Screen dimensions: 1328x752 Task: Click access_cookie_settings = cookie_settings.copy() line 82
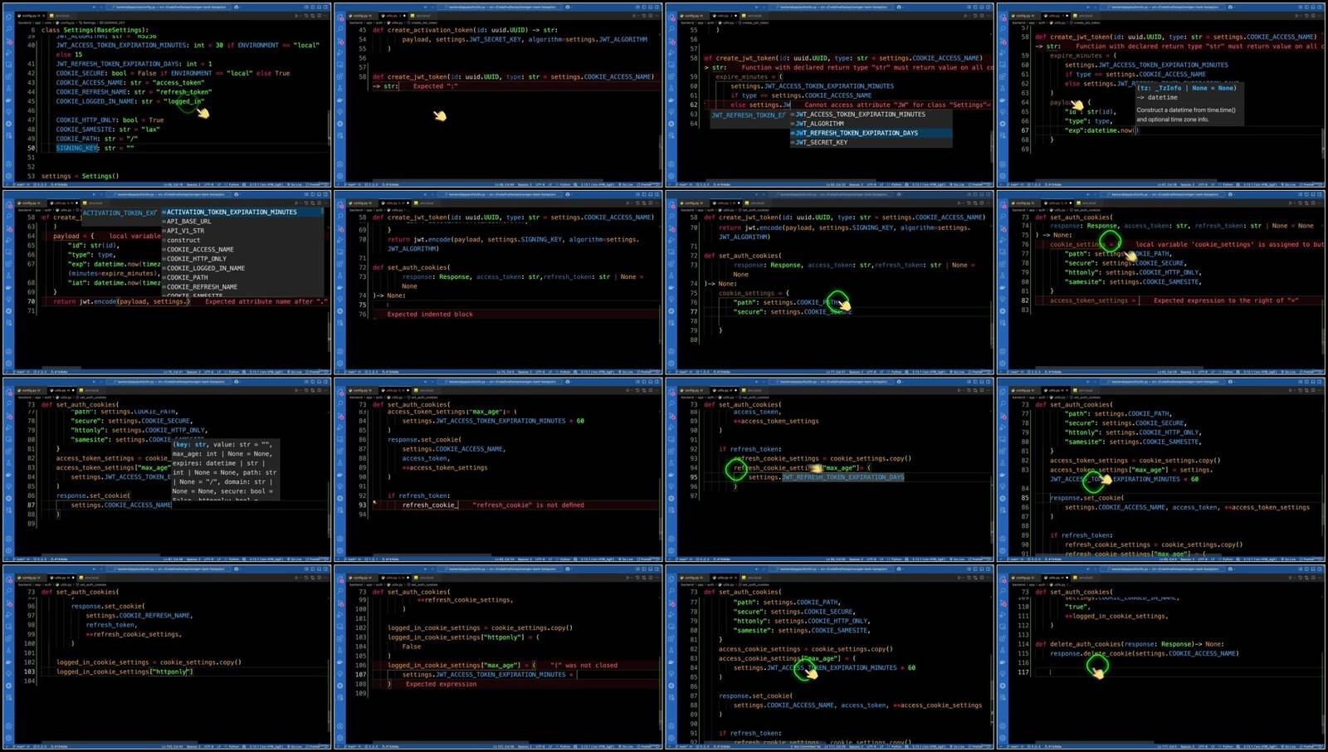pyautogui.click(x=804, y=649)
